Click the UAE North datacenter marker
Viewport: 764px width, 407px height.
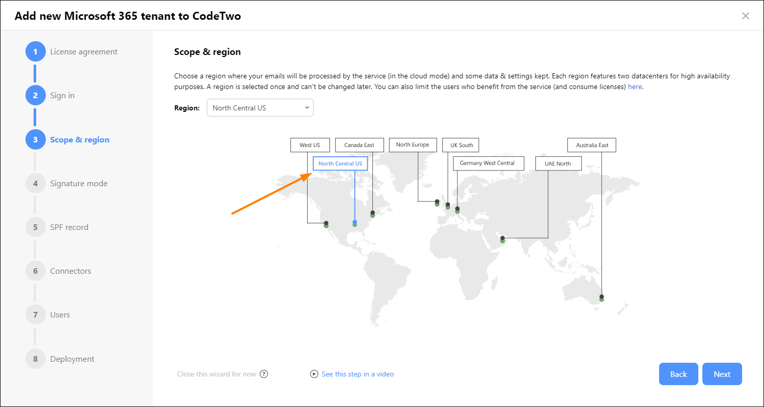(502, 239)
